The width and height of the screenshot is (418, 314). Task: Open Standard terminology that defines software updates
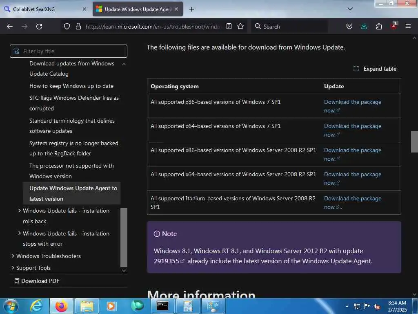[x=72, y=126]
